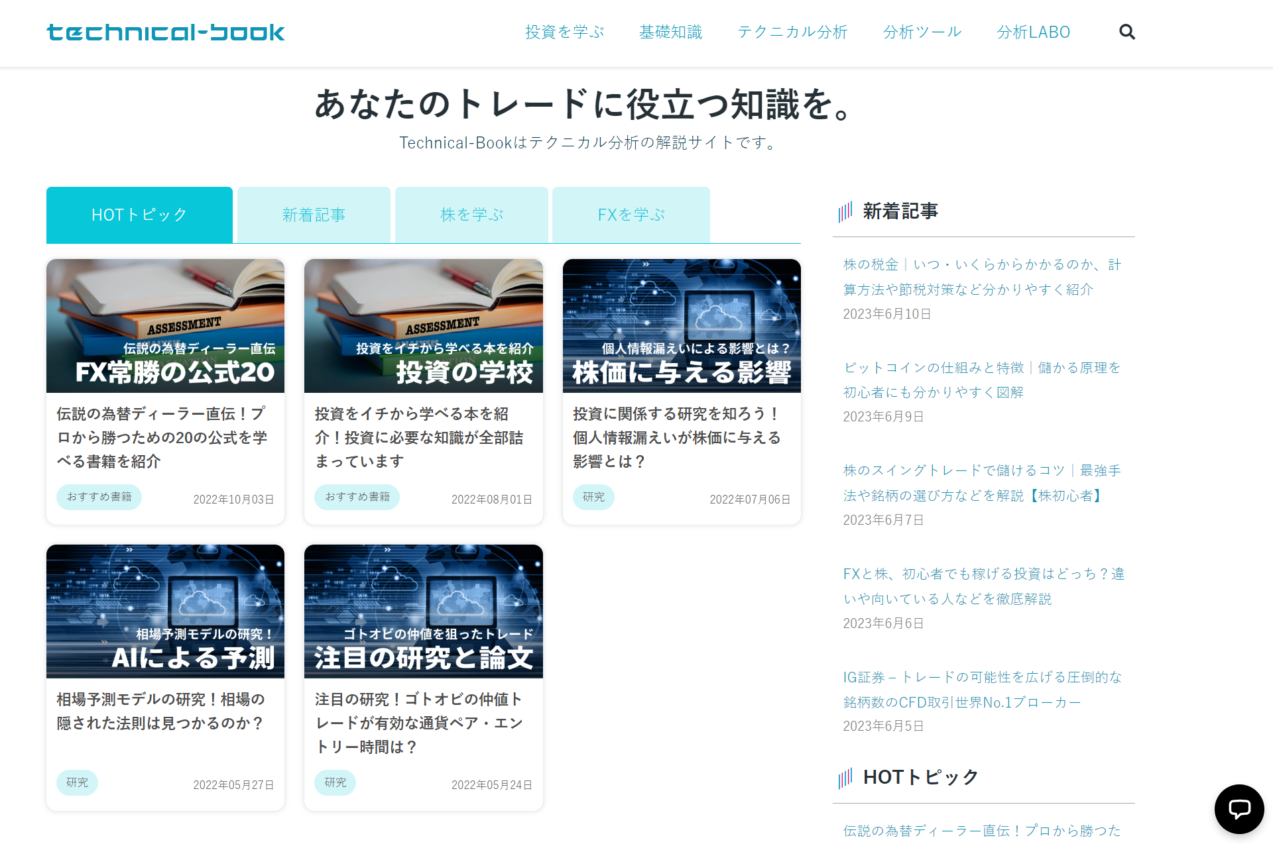Open 投資の学校 article thumbnail
Screen dimensions: 1273x848
(423, 326)
